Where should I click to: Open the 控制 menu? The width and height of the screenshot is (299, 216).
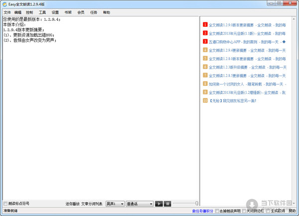[x=29, y=12]
